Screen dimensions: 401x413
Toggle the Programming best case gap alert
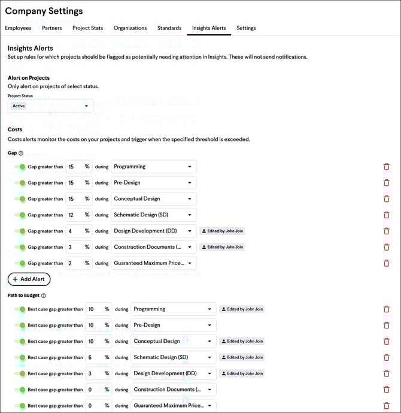(x=20, y=309)
